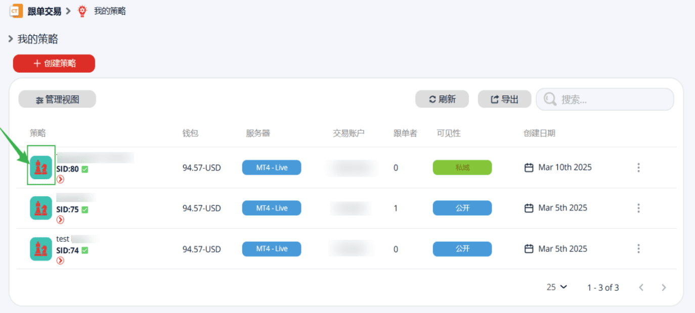Image resolution: width=695 pixels, height=313 pixels.
Task: Click the 搜索 search input field
Action: (x=612, y=99)
